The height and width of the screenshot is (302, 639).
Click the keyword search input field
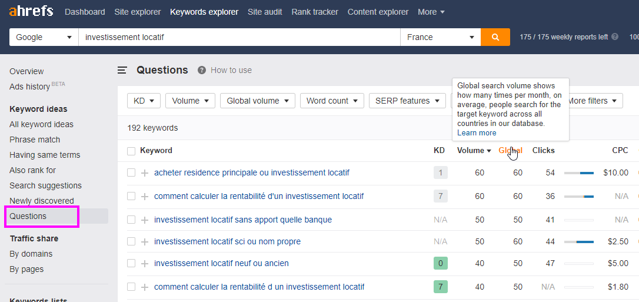tap(239, 37)
